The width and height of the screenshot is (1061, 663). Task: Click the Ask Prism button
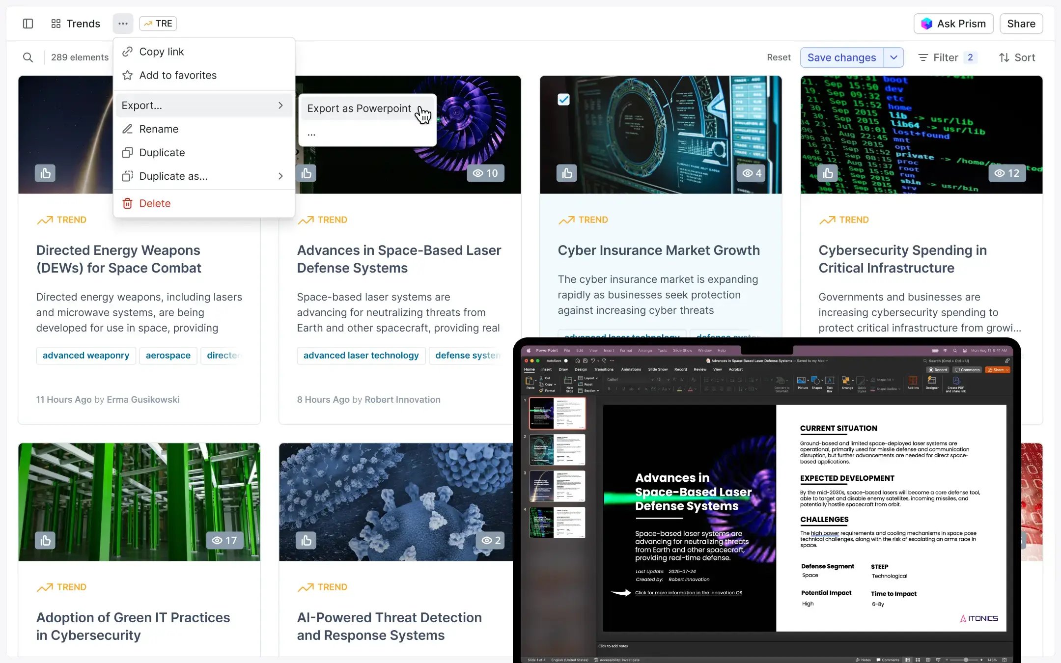point(953,23)
